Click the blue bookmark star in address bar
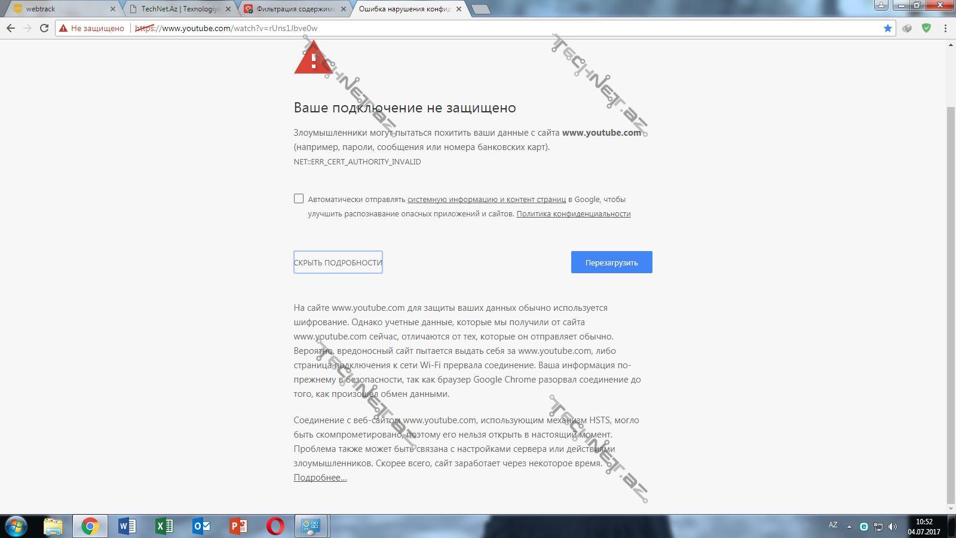956x538 pixels. coord(887,28)
